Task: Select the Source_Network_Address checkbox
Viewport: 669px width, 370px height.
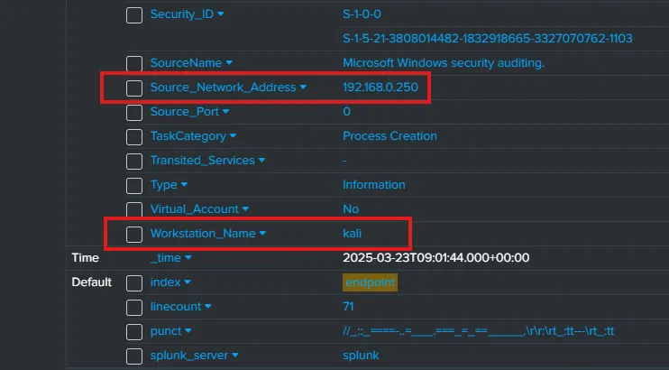Action: pyautogui.click(x=134, y=88)
